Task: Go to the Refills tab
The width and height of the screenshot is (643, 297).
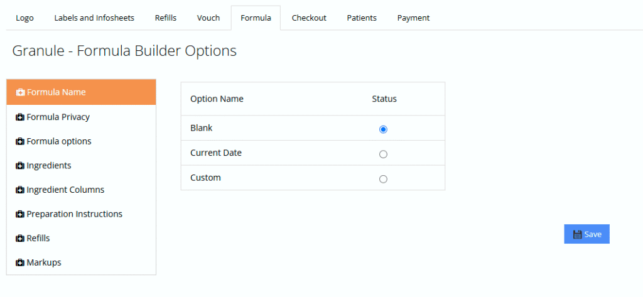Action: click(166, 18)
